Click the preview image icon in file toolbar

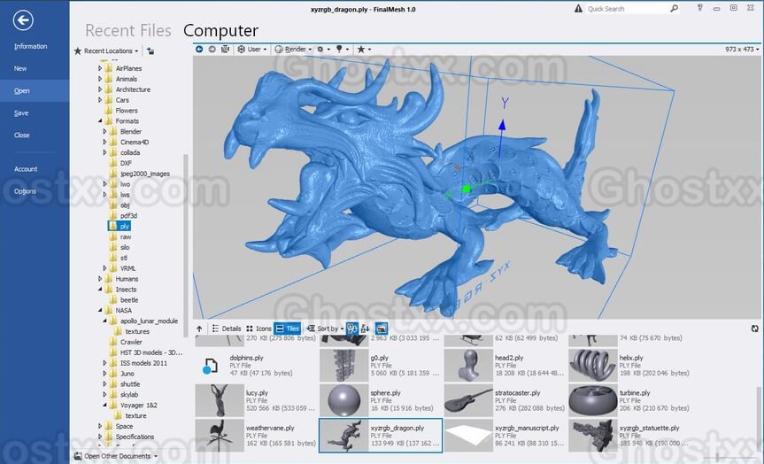(x=382, y=329)
